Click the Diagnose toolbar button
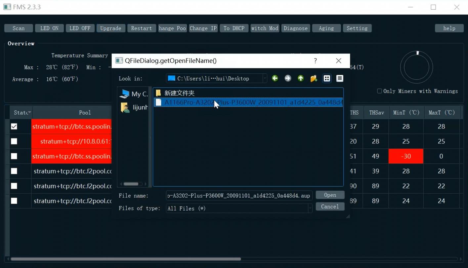The height and width of the screenshot is (268, 468). [x=295, y=28]
